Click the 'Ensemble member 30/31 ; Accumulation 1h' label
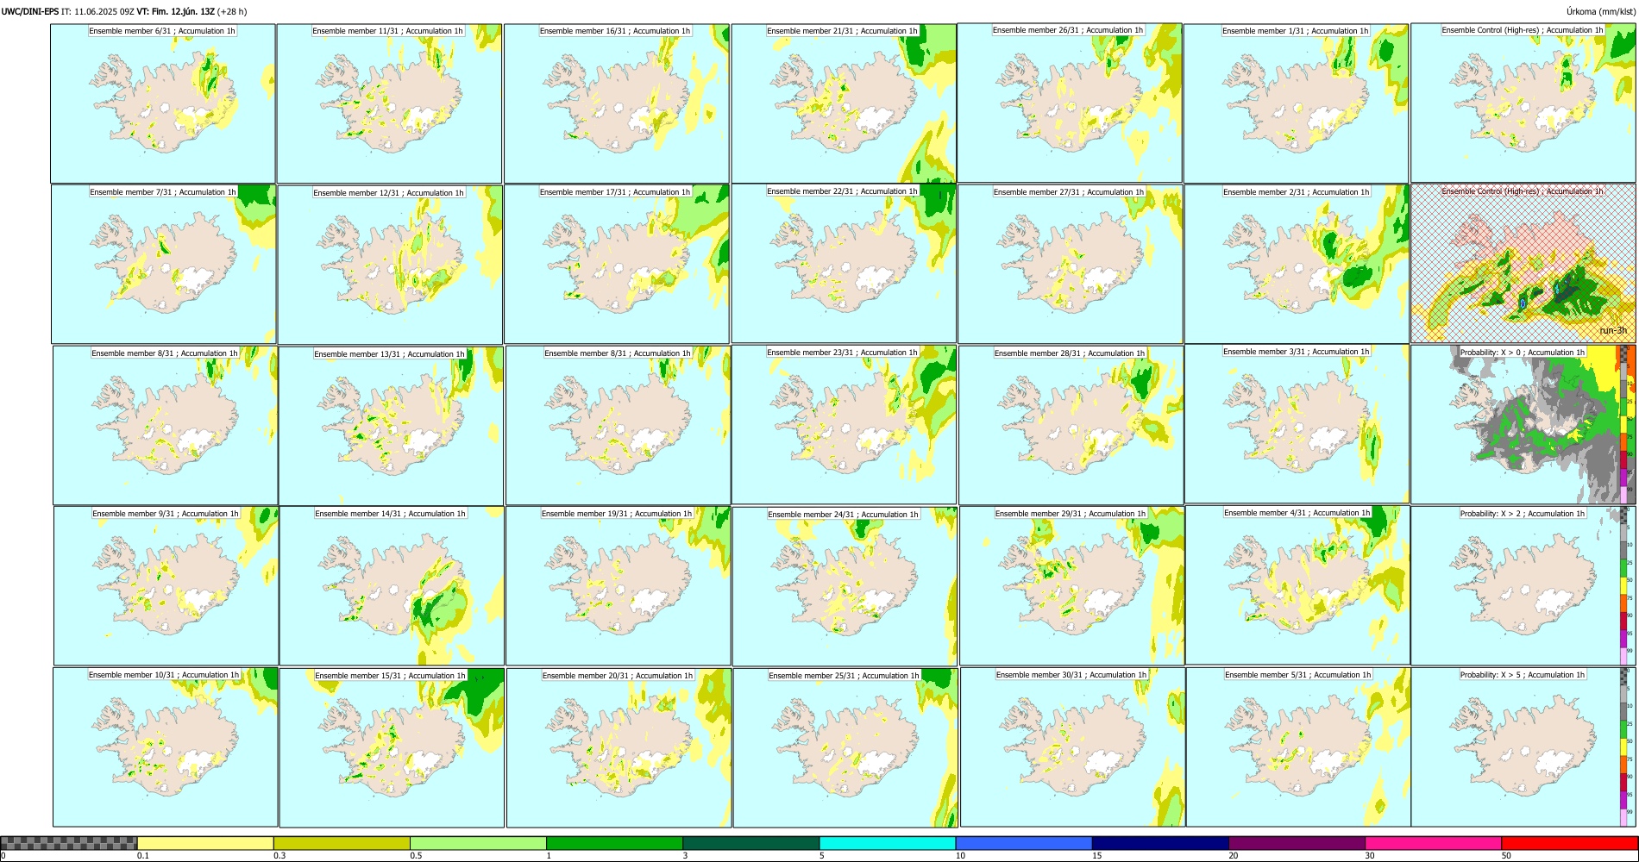Image resolution: width=1639 pixels, height=862 pixels. (1071, 675)
